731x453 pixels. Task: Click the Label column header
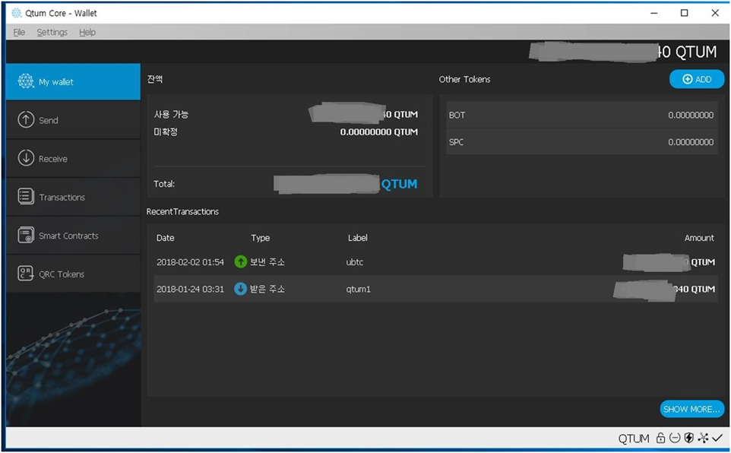coord(358,238)
